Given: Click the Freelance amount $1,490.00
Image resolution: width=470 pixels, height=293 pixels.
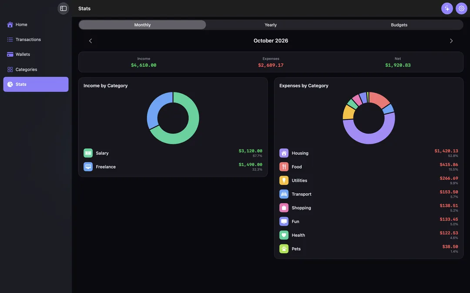Looking at the screenshot, I should (250, 165).
